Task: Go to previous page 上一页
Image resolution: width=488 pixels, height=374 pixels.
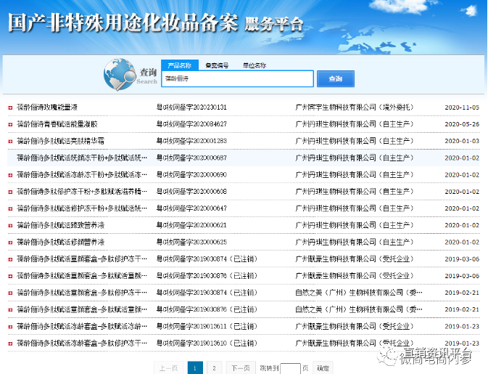Action: click(x=169, y=368)
